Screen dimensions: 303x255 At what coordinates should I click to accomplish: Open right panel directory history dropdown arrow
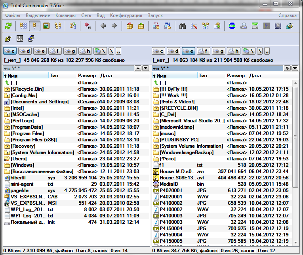tap(295, 68)
